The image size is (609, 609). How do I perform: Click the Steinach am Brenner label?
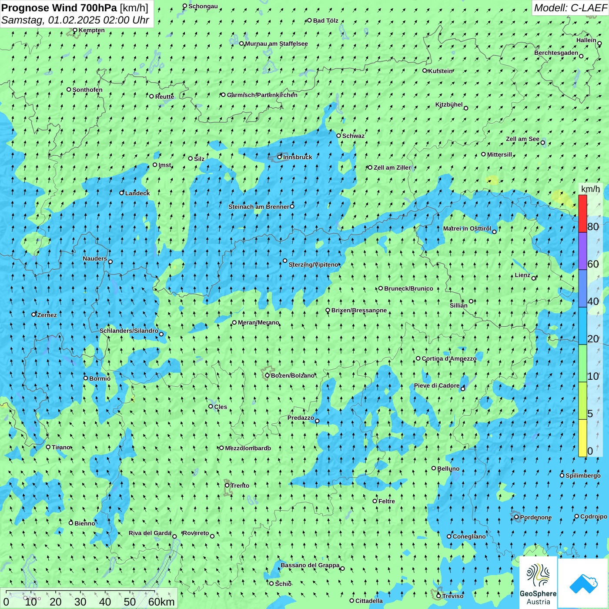[x=259, y=207]
